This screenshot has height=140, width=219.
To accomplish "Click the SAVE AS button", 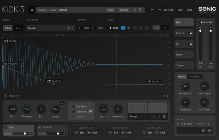I will tap(123, 10).
